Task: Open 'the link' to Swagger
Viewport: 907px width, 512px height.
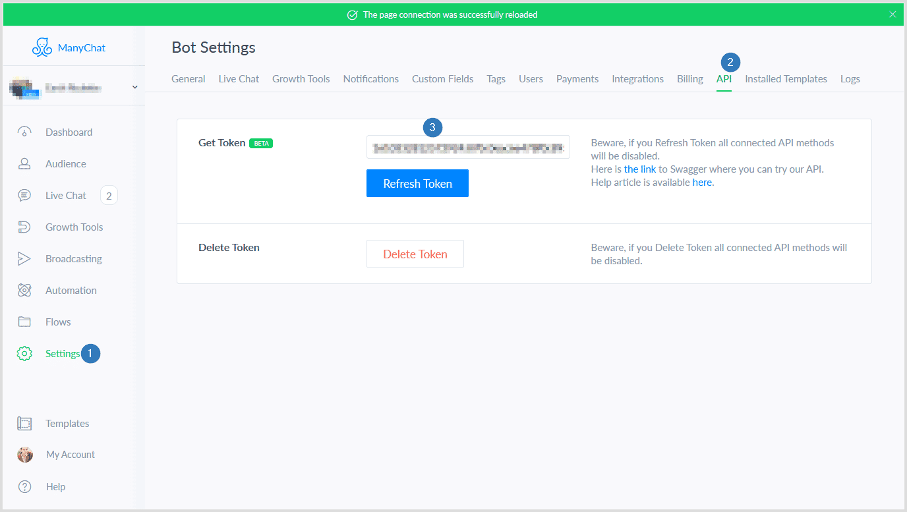Action: pyautogui.click(x=640, y=169)
